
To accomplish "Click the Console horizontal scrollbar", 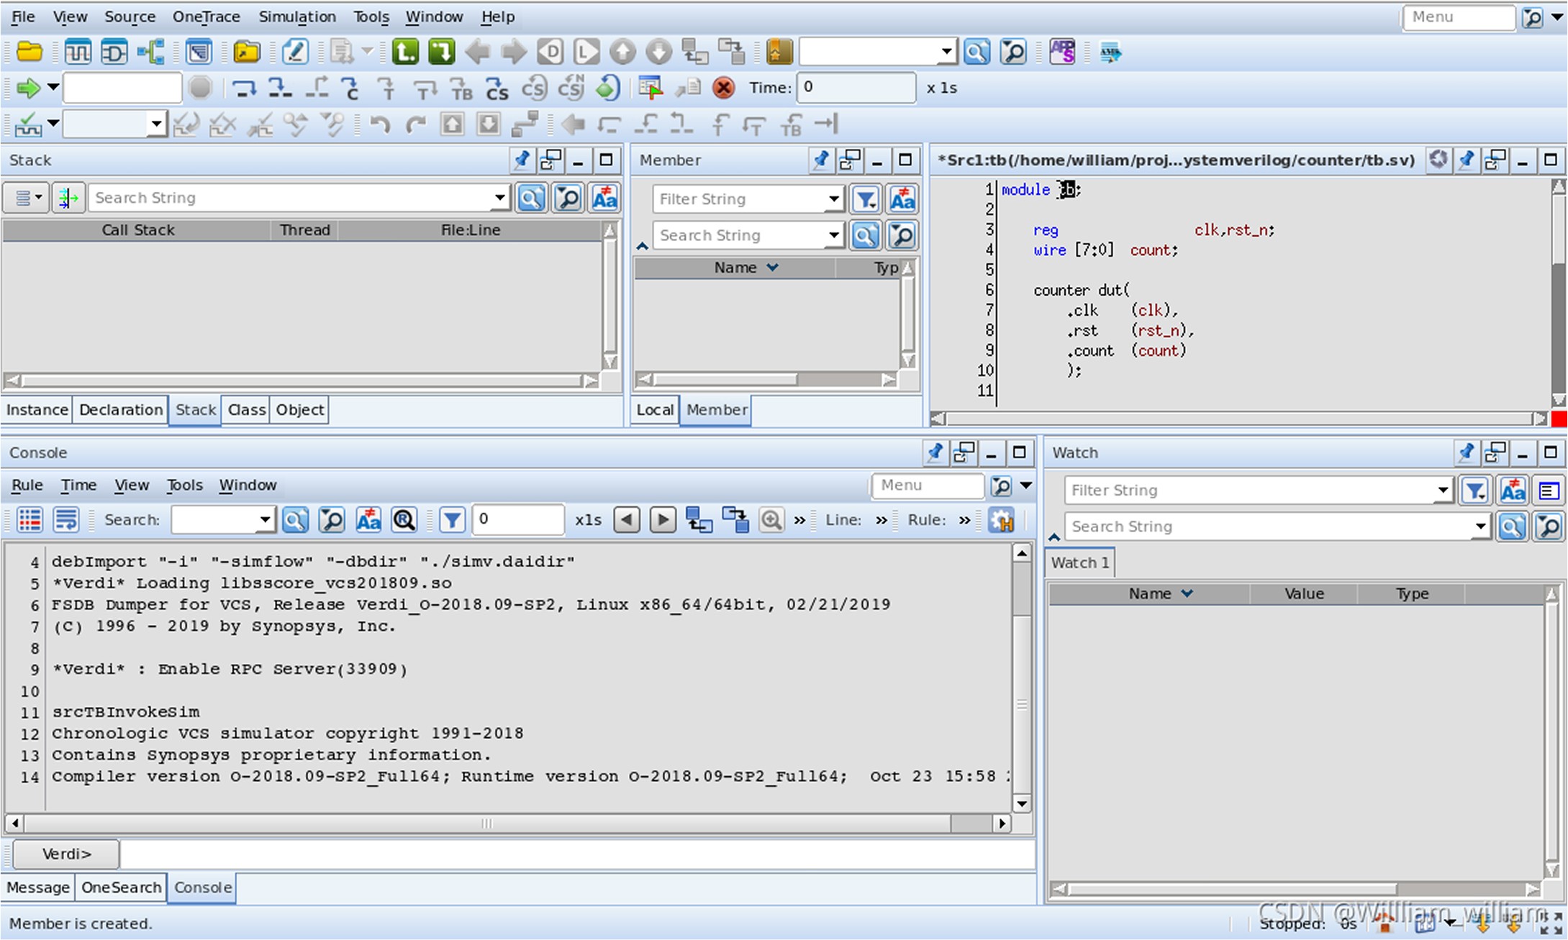I will 486,823.
